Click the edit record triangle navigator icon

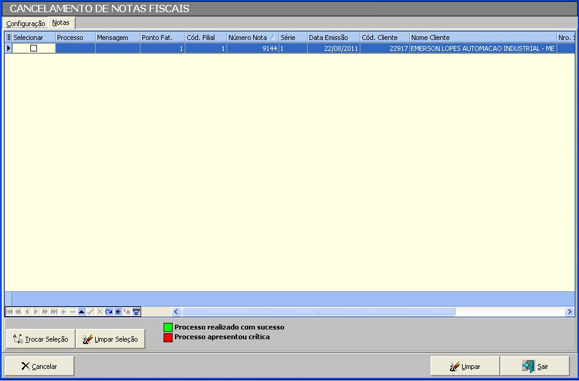tap(82, 312)
